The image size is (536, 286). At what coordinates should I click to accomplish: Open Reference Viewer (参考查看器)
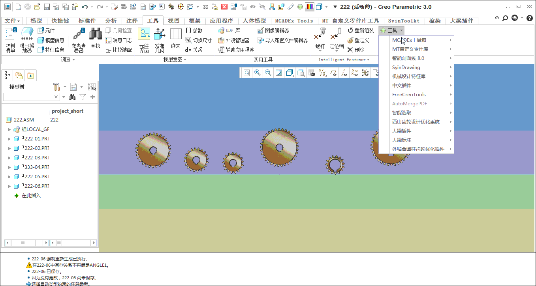[x=79, y=40]
